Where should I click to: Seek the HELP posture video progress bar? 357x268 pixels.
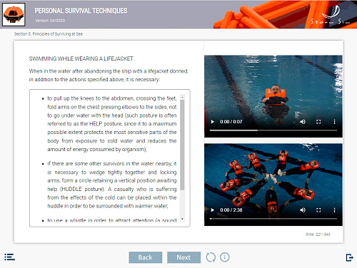273,130
